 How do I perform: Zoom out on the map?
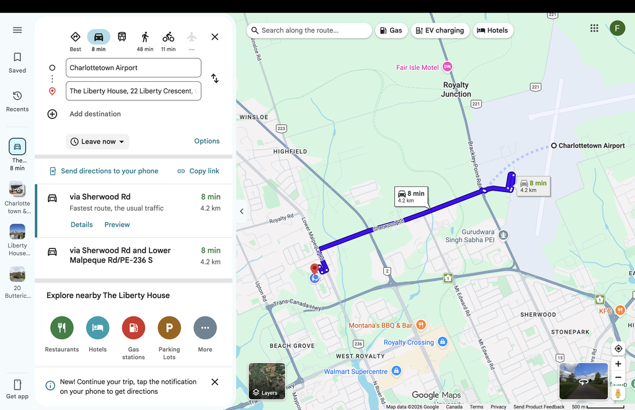point(618,378)
